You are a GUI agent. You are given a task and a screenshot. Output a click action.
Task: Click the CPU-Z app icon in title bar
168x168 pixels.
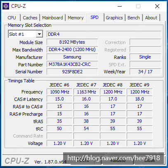(x=6, y=6)
